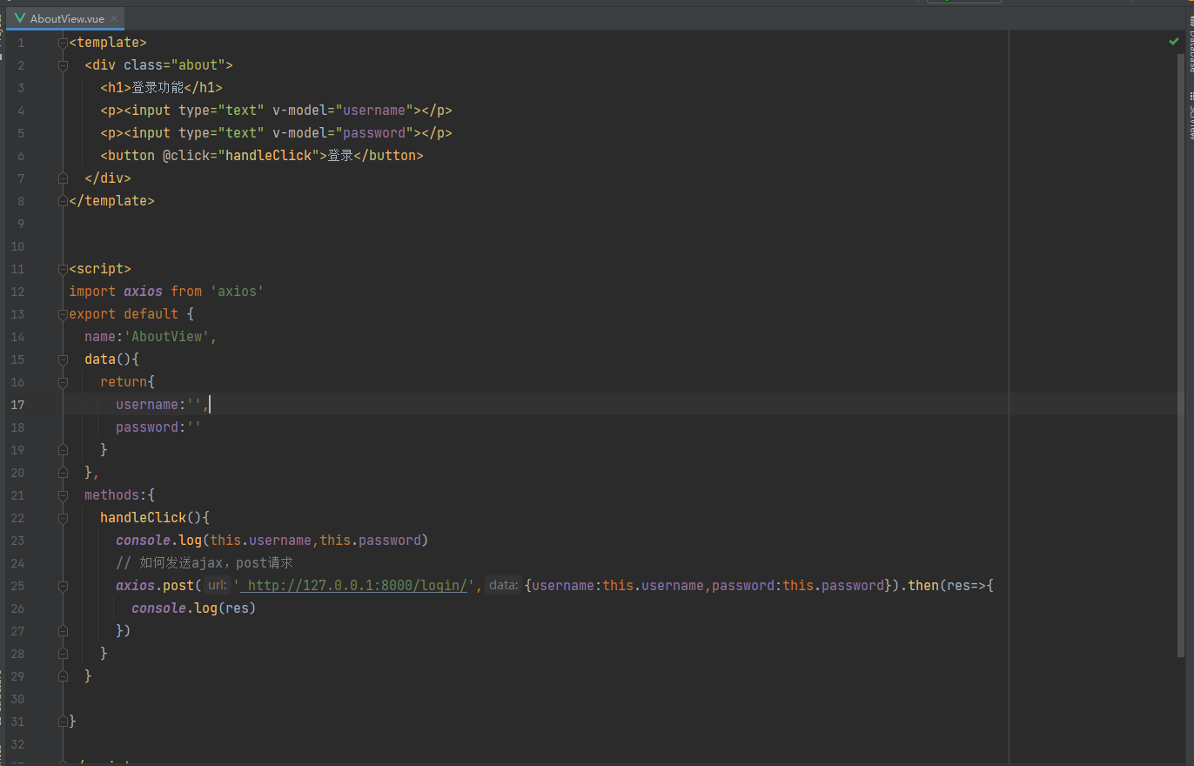Click class="about" attribute on line 2
This screenshot has height=766, width=1194.
(174, 65)
